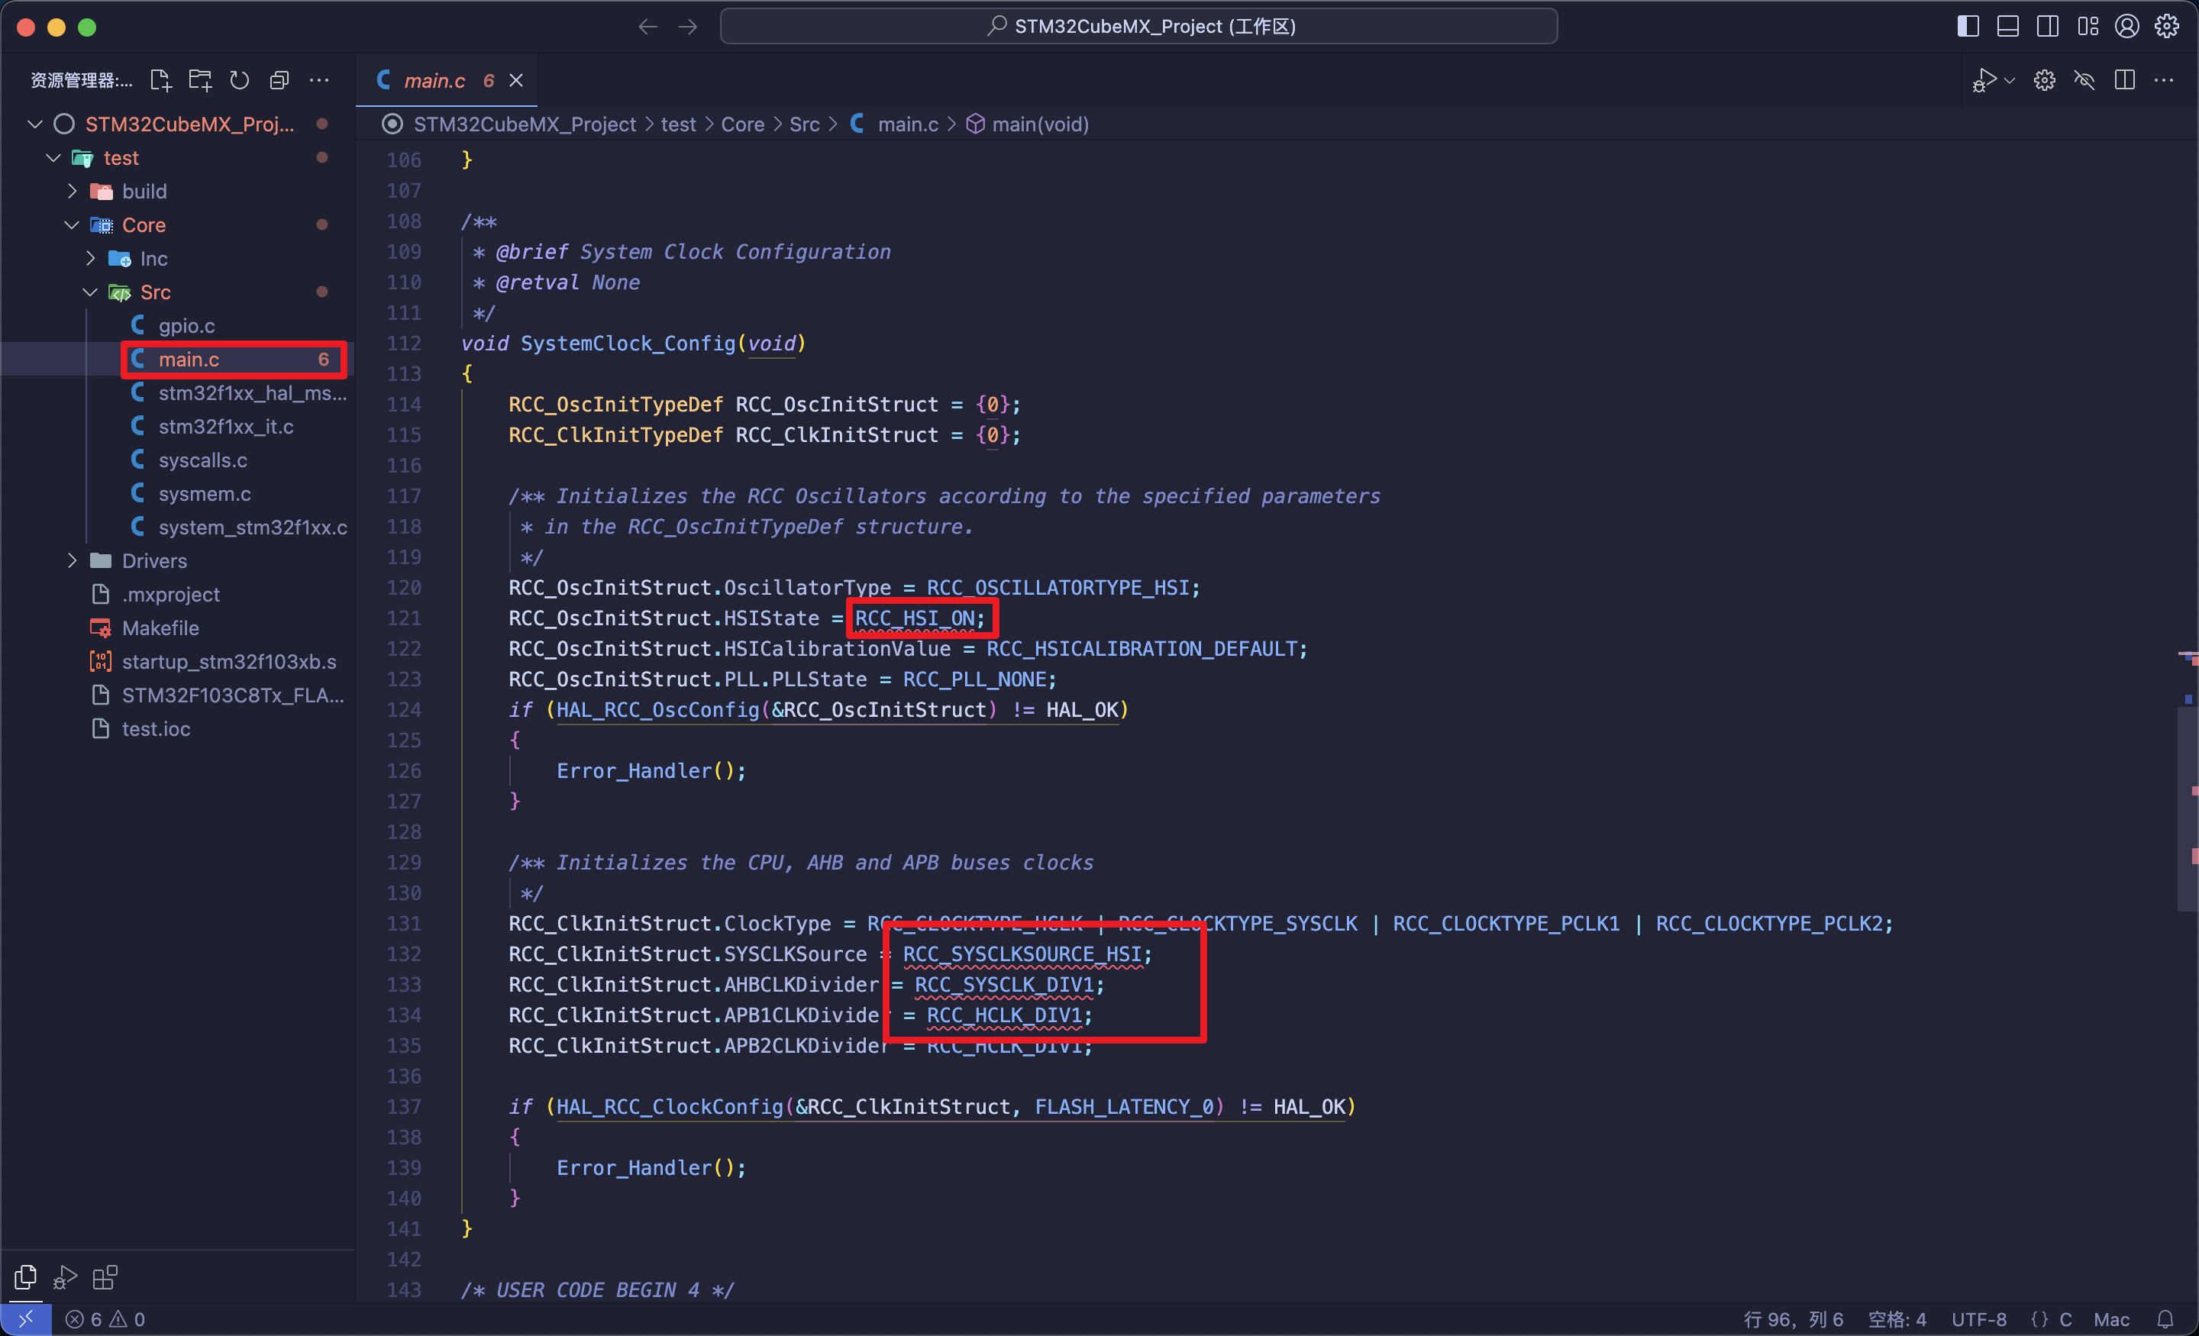This screenshot has width=2199, height=1336.
Task: Expand the Drivers folder
Action: 153,560
